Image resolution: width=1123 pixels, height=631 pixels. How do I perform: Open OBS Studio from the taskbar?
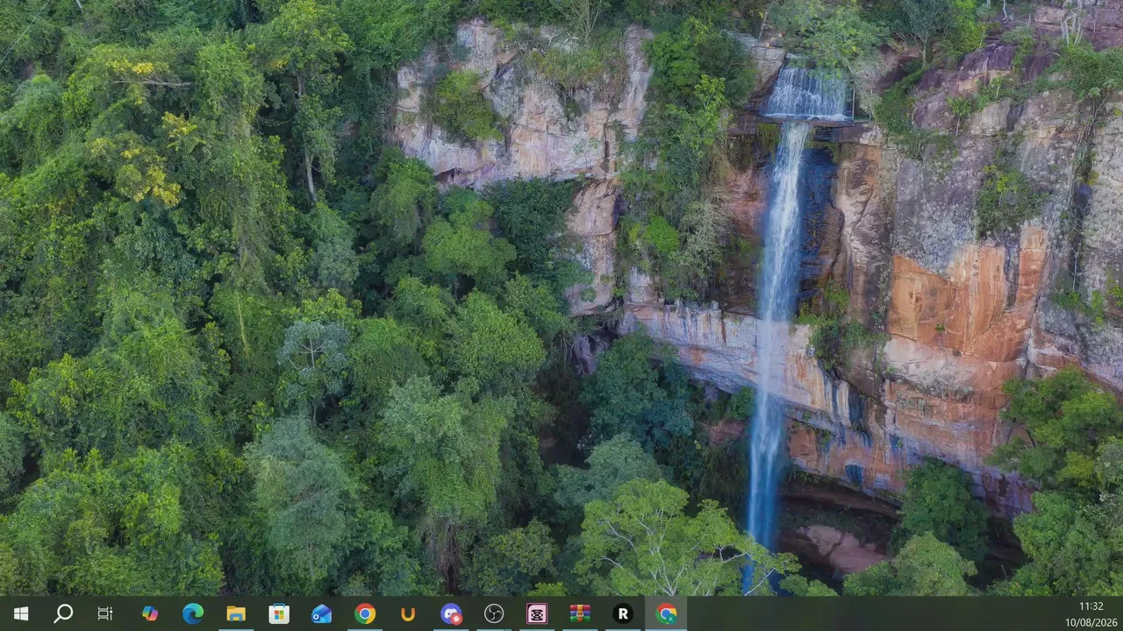[x=494, y=613]
